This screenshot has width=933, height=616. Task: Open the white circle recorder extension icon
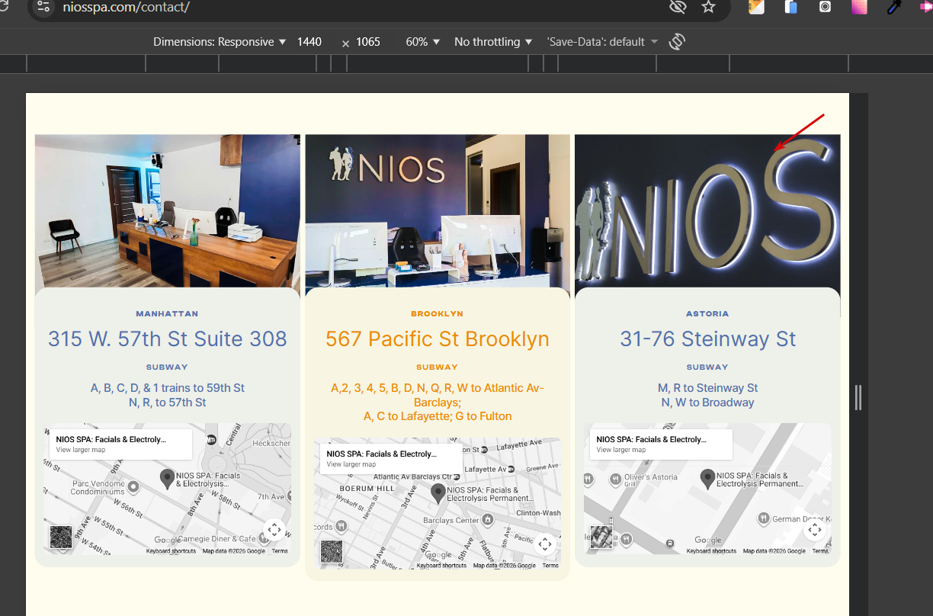825,7
